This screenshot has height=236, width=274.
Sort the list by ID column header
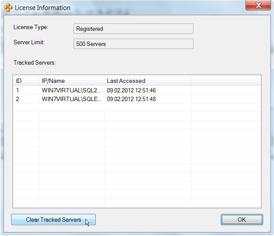(x=26, y=81)
